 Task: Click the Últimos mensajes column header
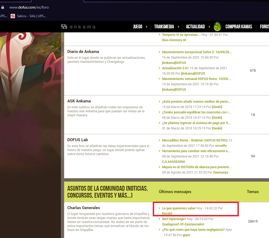pos(175,192)
